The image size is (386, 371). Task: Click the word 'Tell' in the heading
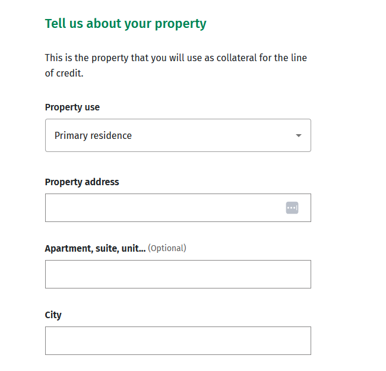[x=55, y=24]
